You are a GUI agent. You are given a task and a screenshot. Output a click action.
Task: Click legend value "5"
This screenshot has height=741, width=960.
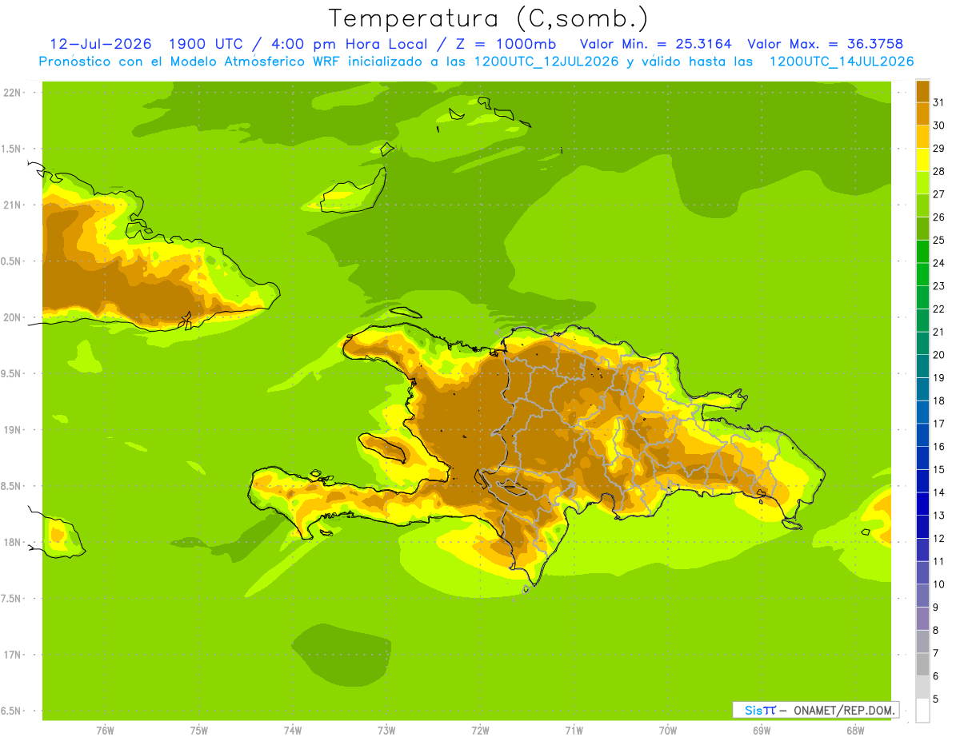936,699
